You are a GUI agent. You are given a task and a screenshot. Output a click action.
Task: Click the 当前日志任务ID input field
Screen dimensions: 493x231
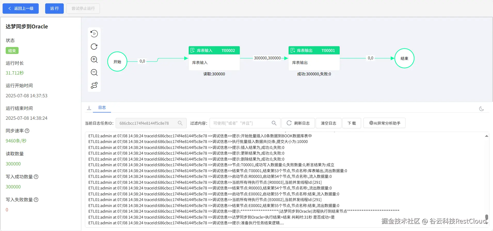[151, 123]
